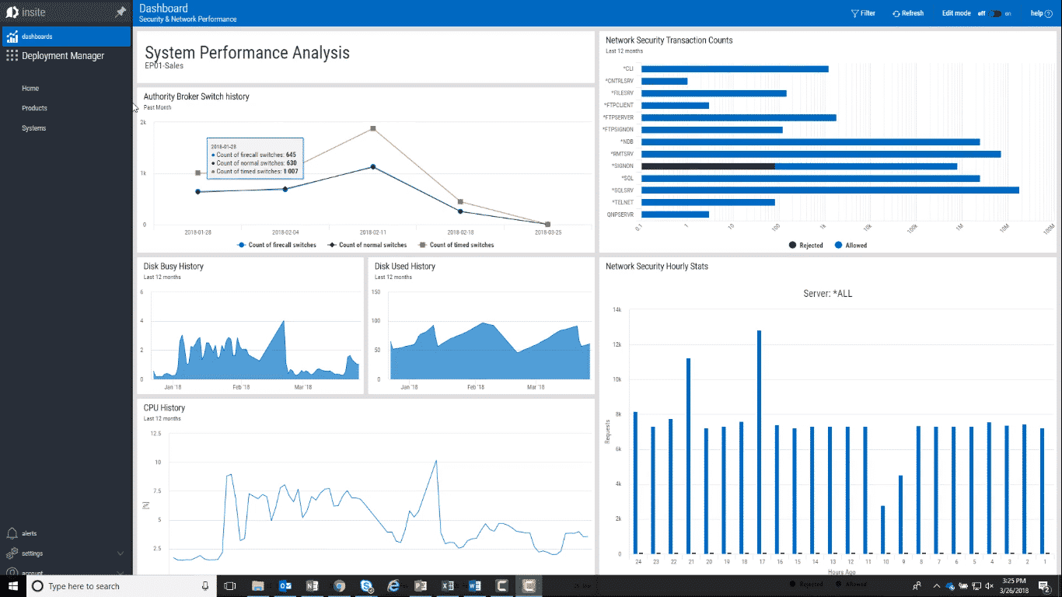Toggle Allowed series in Transaction Counts legend

[x=851, y=245]
